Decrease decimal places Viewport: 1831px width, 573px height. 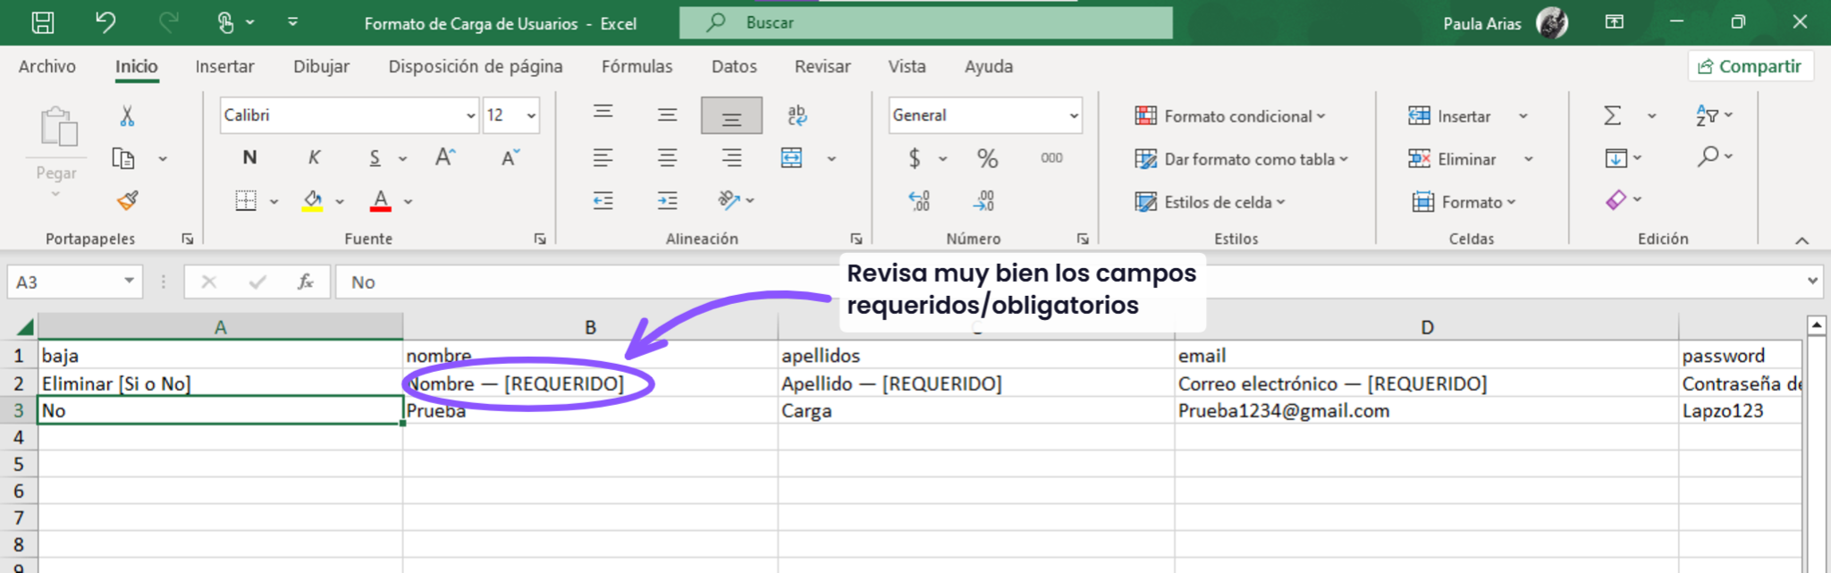click(x=983, y=200)
